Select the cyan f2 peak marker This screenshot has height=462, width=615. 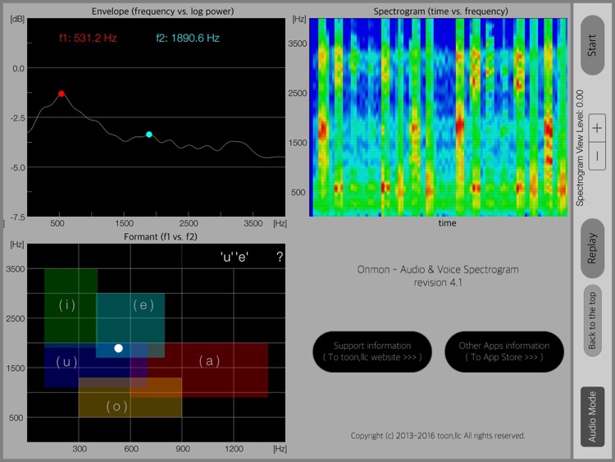(149, 135)
